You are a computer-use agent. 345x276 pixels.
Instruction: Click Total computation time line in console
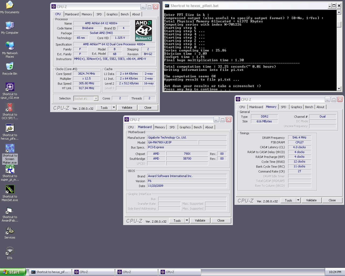point(220,67)
